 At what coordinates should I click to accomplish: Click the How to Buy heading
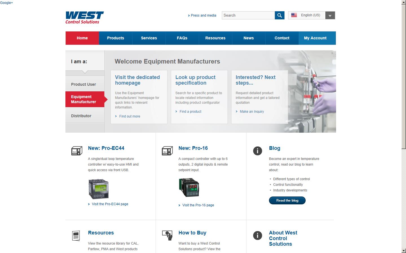click(x=192, y=233)
